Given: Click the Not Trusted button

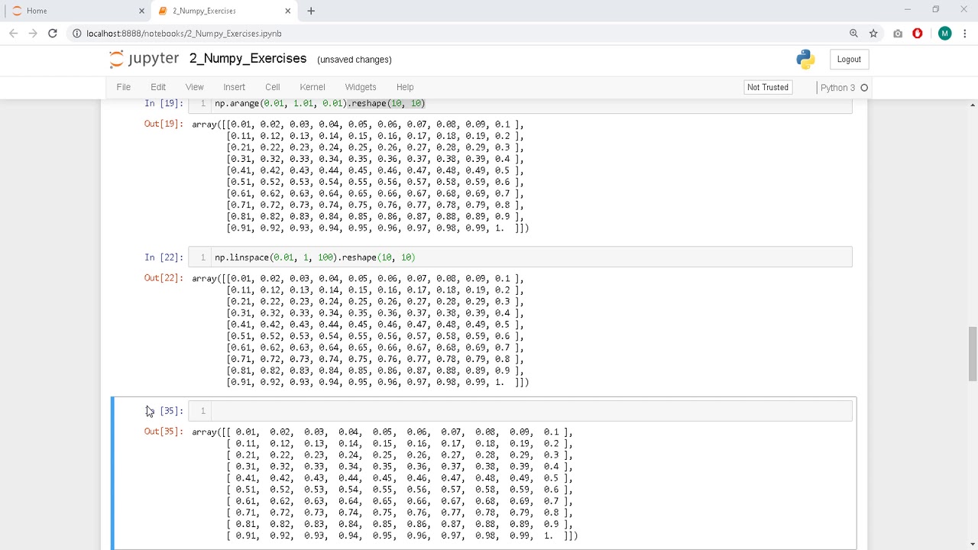Looking at the screenshot, I should click(x=768, y=87).
